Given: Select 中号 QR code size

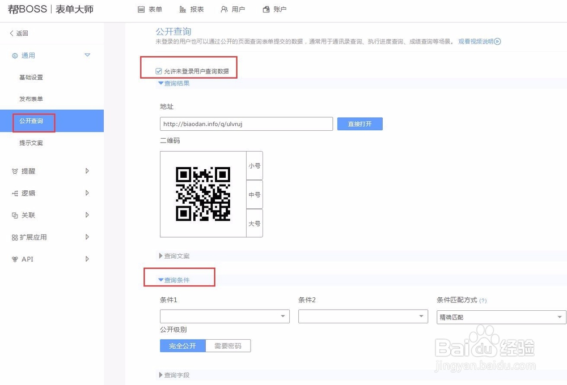Looking at the screenshot, I should pyautogui.click(x=255, y=194).
